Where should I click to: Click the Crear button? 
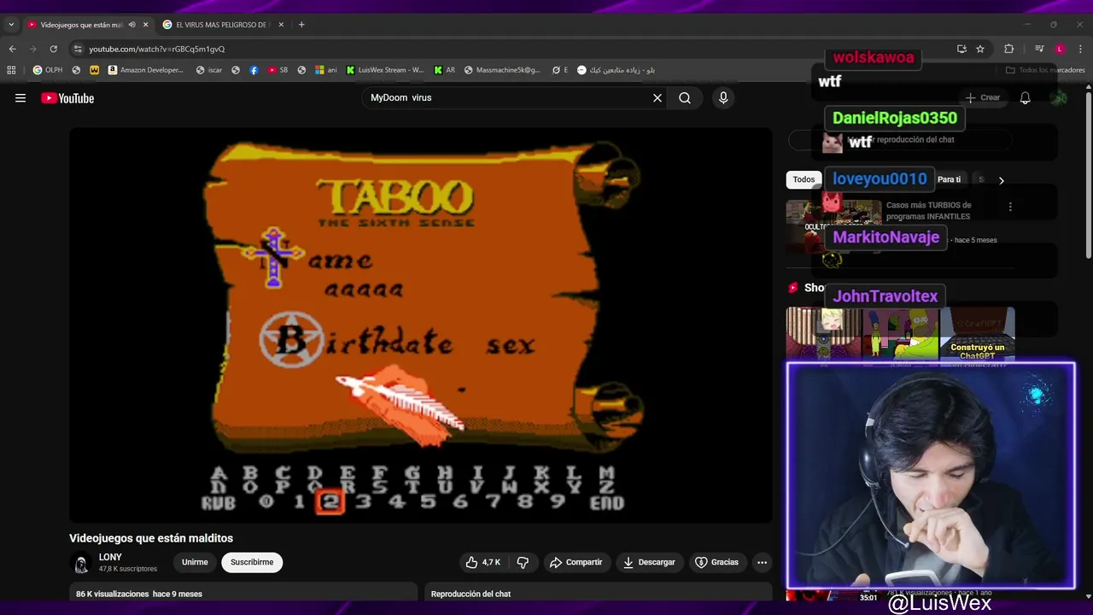click(x=982, y=98)
